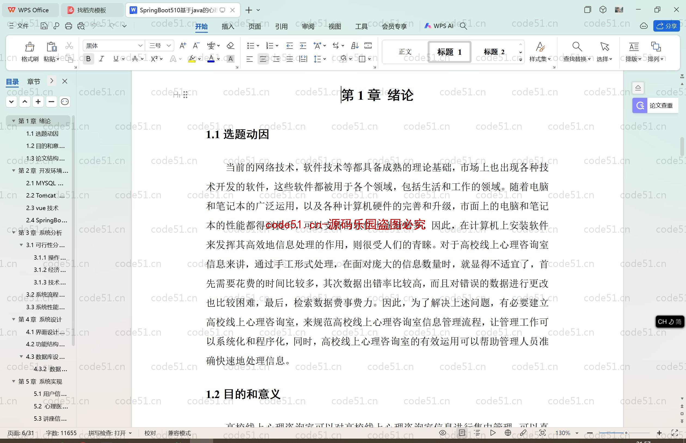The width and height of the screenshot is (686, 443).
Task: Click the Print icon in quick toolbar
Action: pyautogui.click(x=68, y=26)
